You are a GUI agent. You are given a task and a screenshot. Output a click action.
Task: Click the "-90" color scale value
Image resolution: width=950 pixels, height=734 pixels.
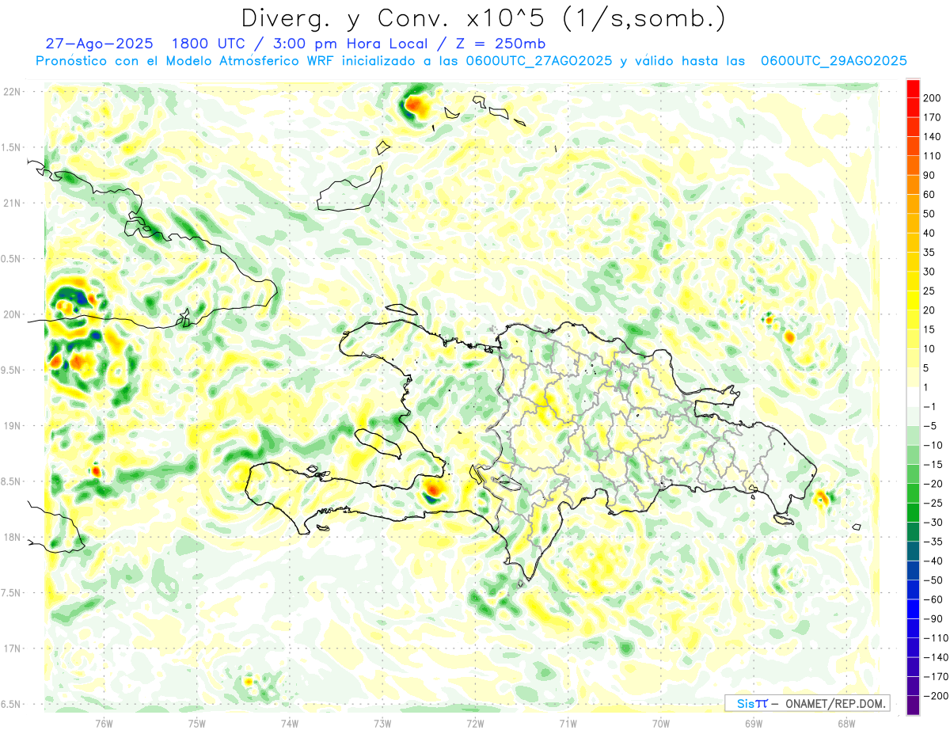click(x=933, y=618)
